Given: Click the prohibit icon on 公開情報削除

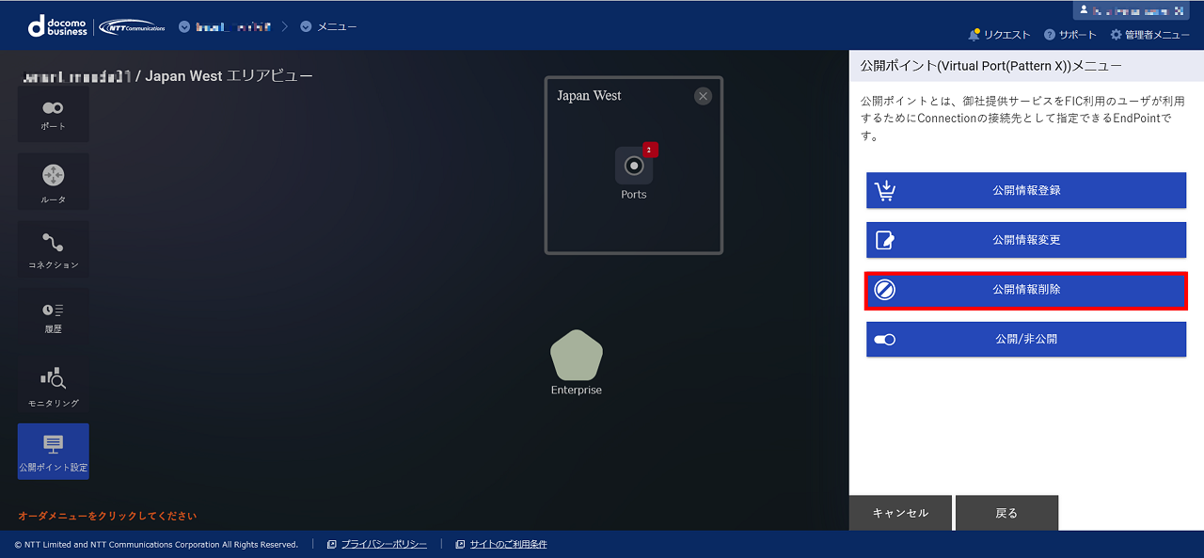Looking at the screenshot, I should [885, 290].
